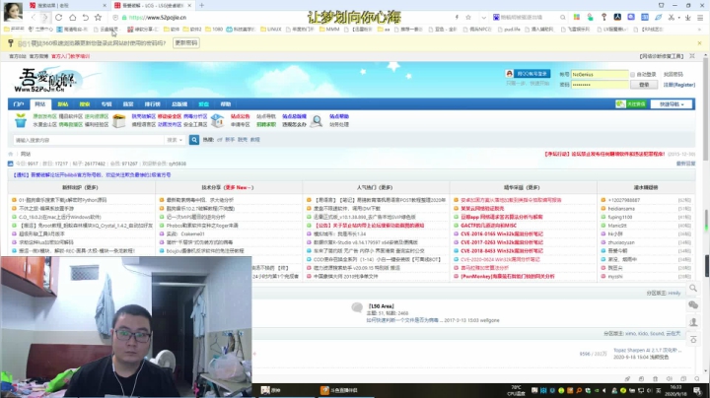Open the 'aa' bookmarks folder
Viewport: 710px width, 398px height.
point(384,29)
